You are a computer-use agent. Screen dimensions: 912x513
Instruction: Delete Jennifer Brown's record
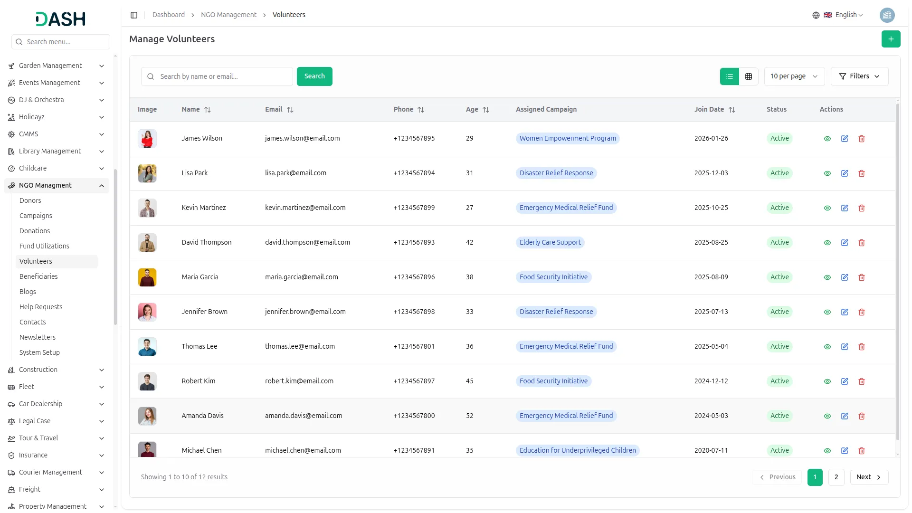tap(861, 312)
